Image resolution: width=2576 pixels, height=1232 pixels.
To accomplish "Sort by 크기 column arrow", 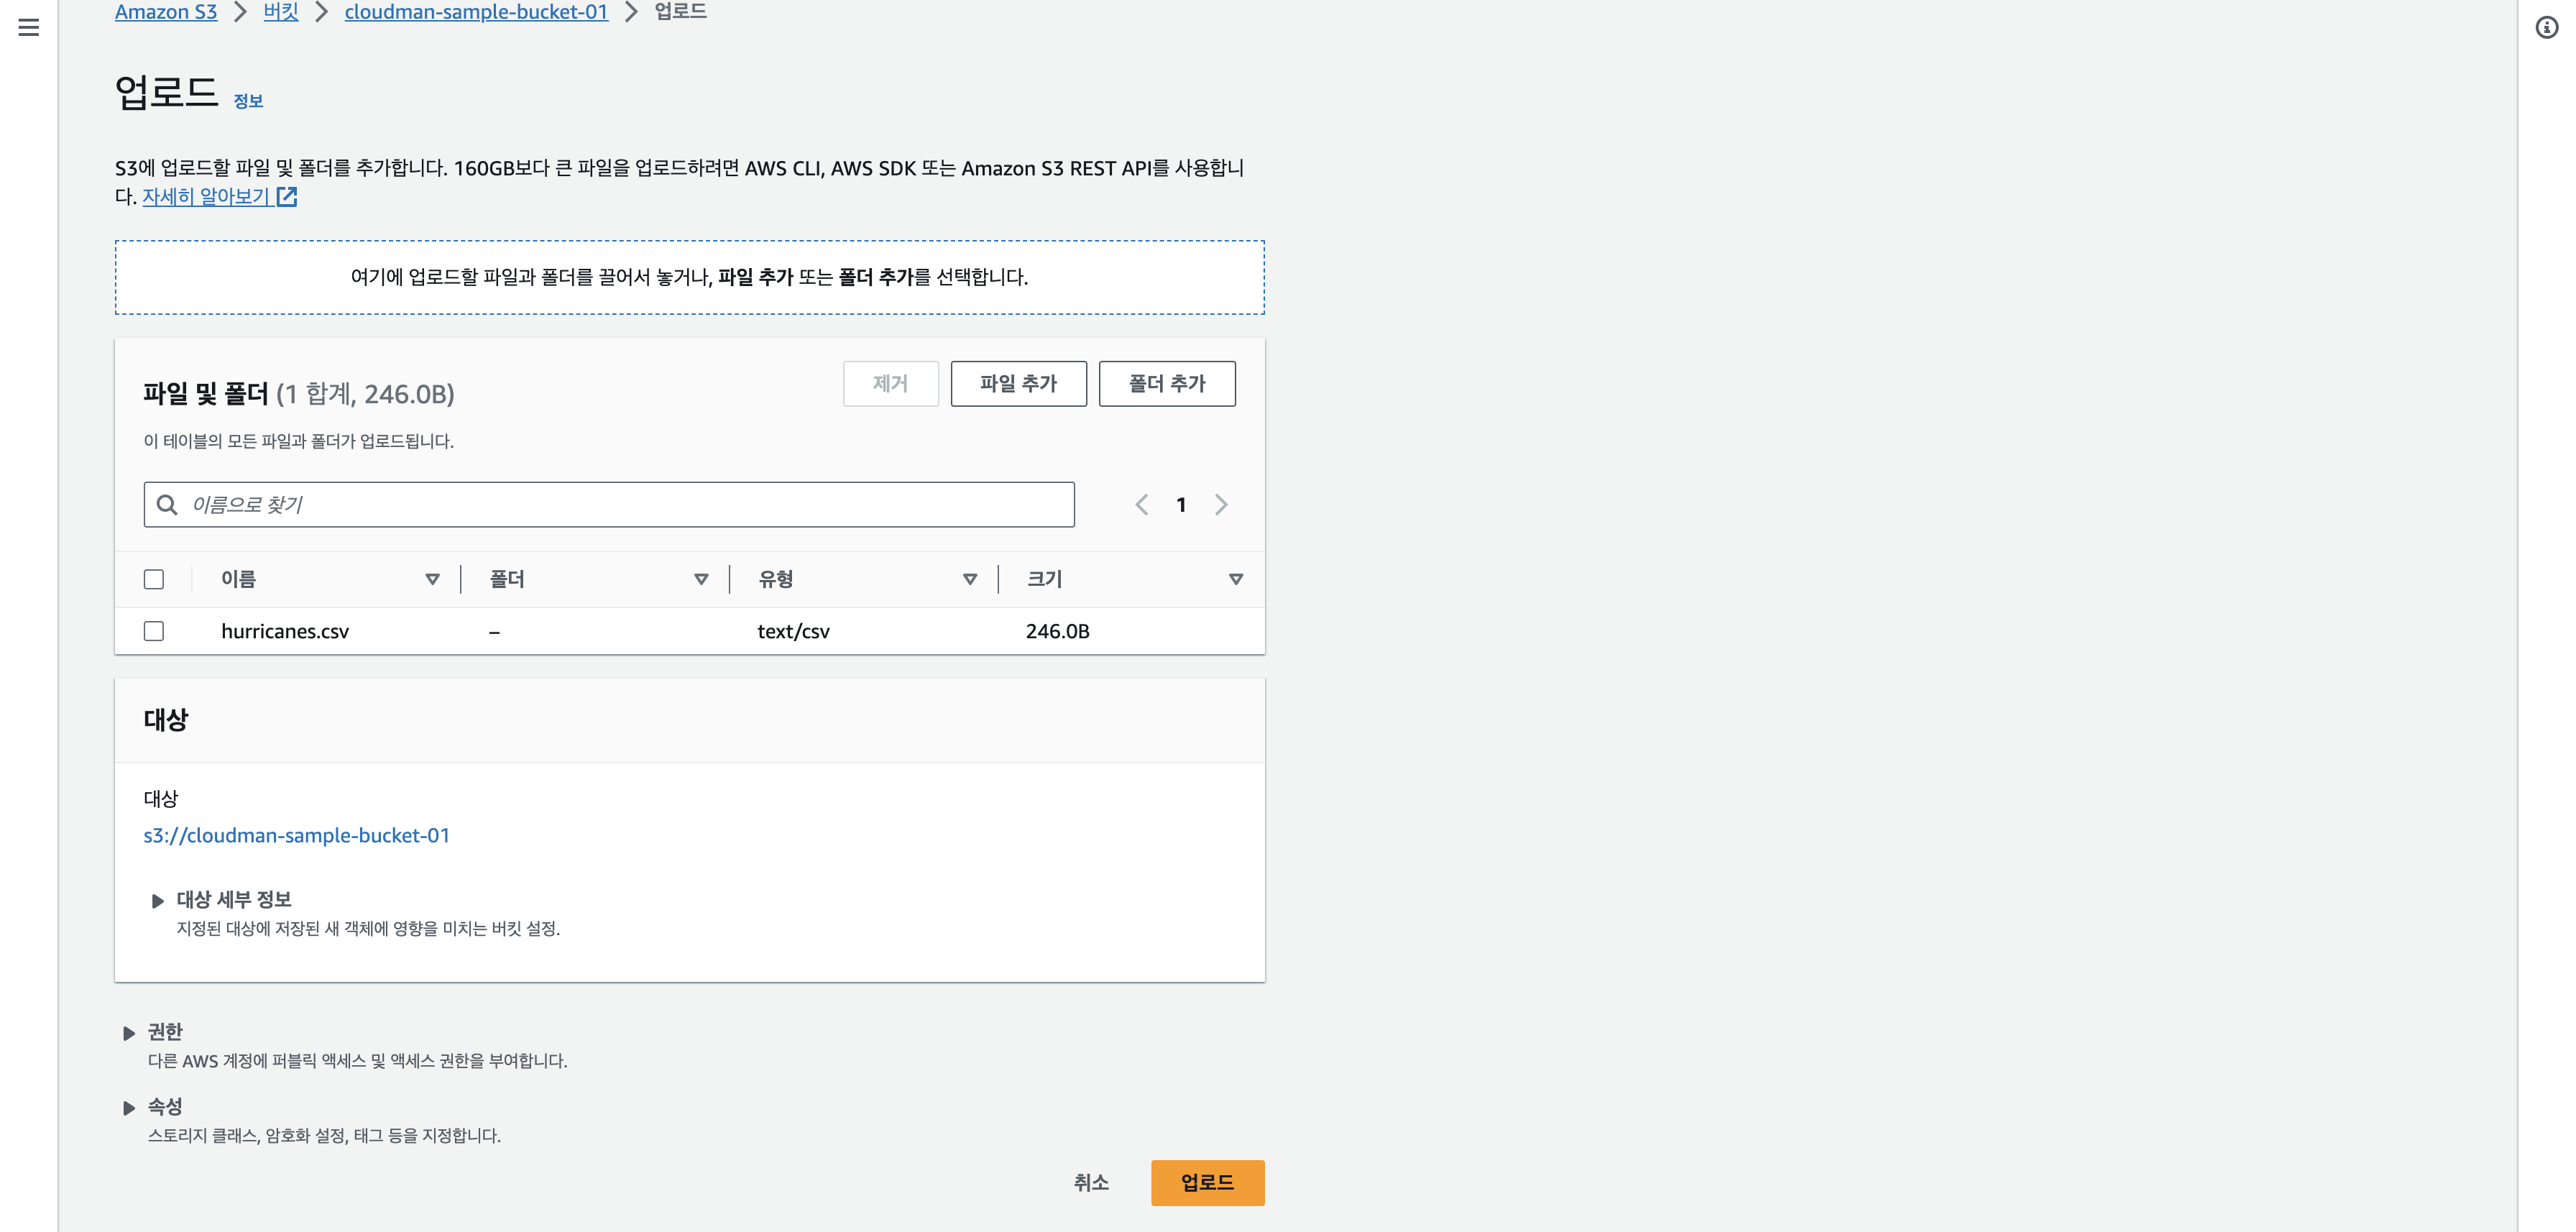I will click(x=1236, y=579).
